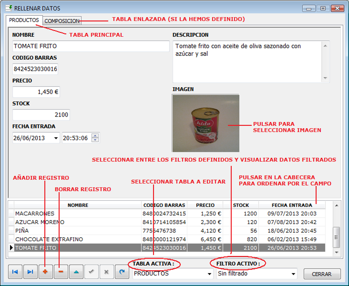Cancel edits with the X icon

coord(106,272)
